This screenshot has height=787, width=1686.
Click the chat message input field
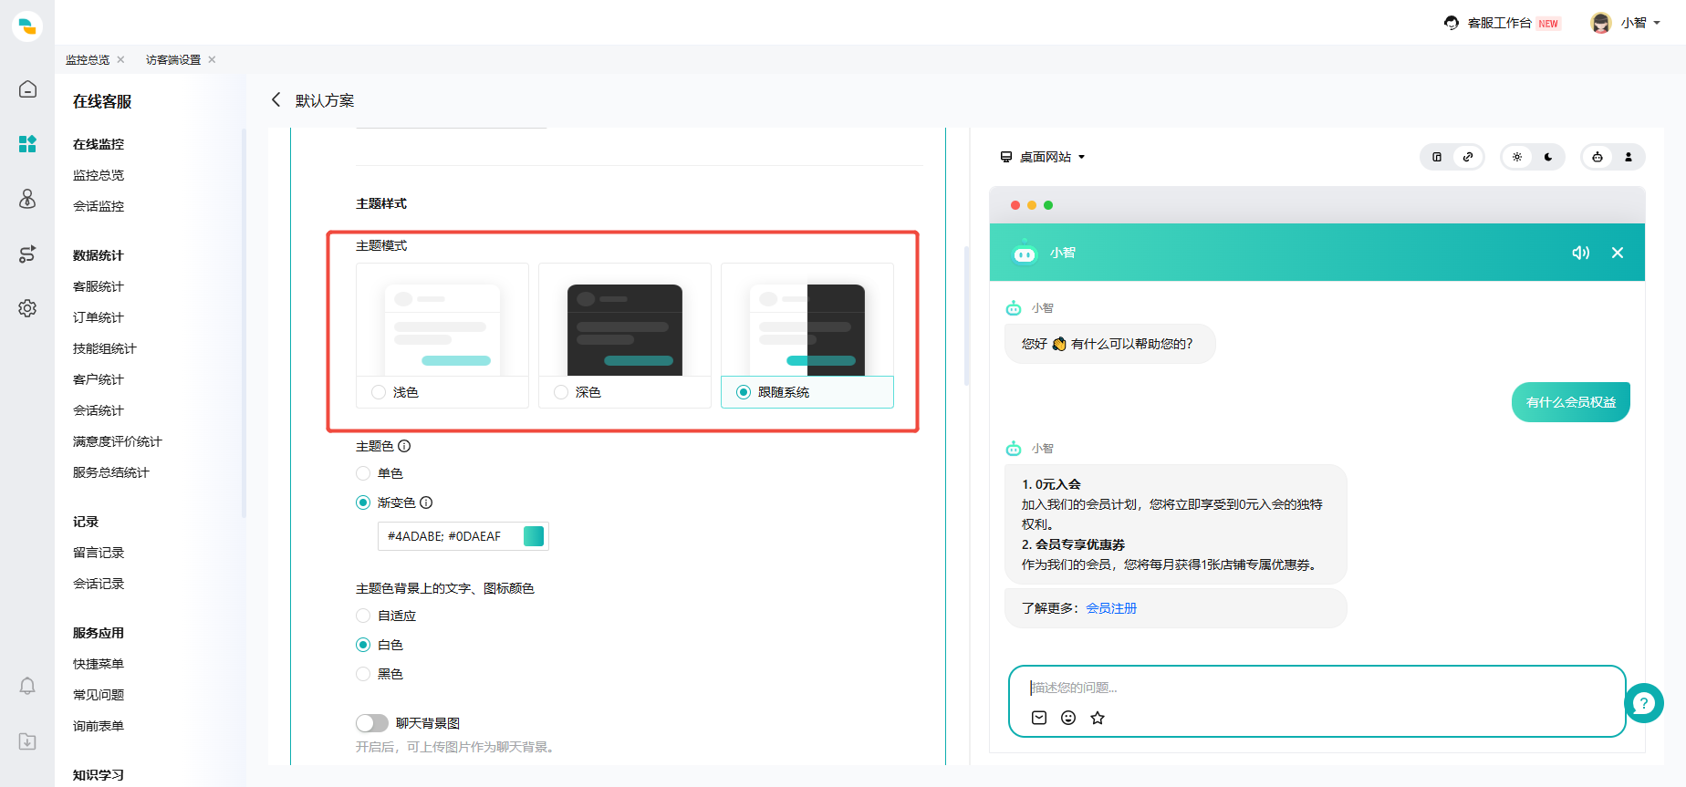point(1314,688)
